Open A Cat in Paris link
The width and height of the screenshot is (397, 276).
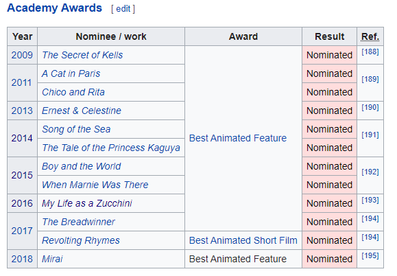(x=71, y=73)
